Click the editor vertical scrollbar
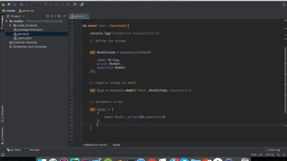The height and width of the screenshot is (161, 287). [x=285, y=80]
